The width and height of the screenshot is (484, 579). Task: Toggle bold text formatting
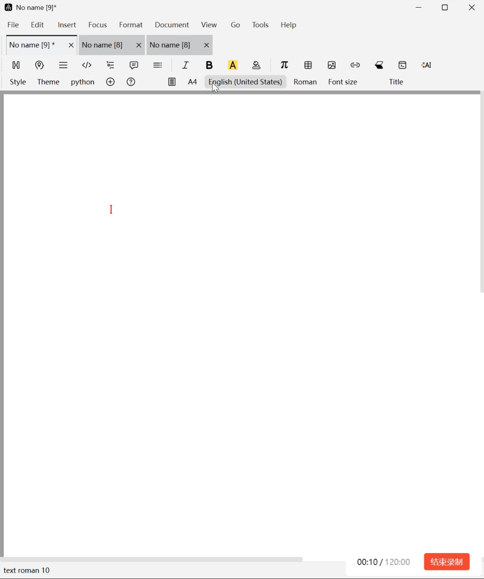(209, 65)
